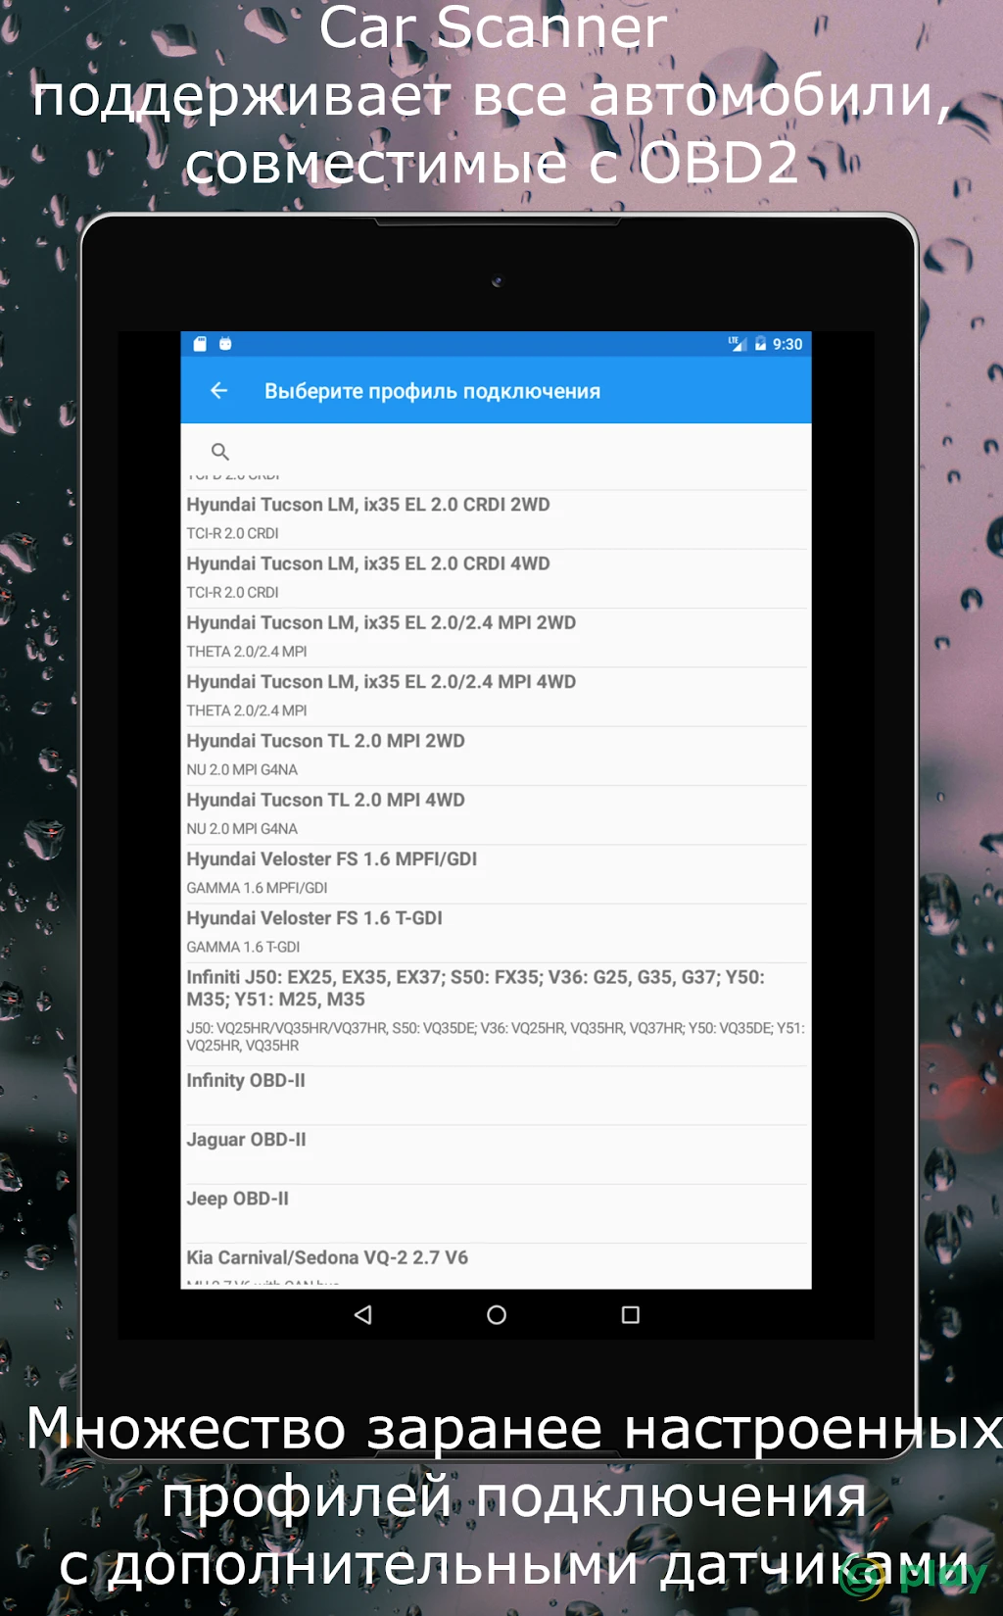Select Hyundai Tucson LM ix35 2.0 CRDI 2WD
Image resolution: width=1003 pixels, height=1616 pixels.
pyautogui.click(x=496, y=518)
